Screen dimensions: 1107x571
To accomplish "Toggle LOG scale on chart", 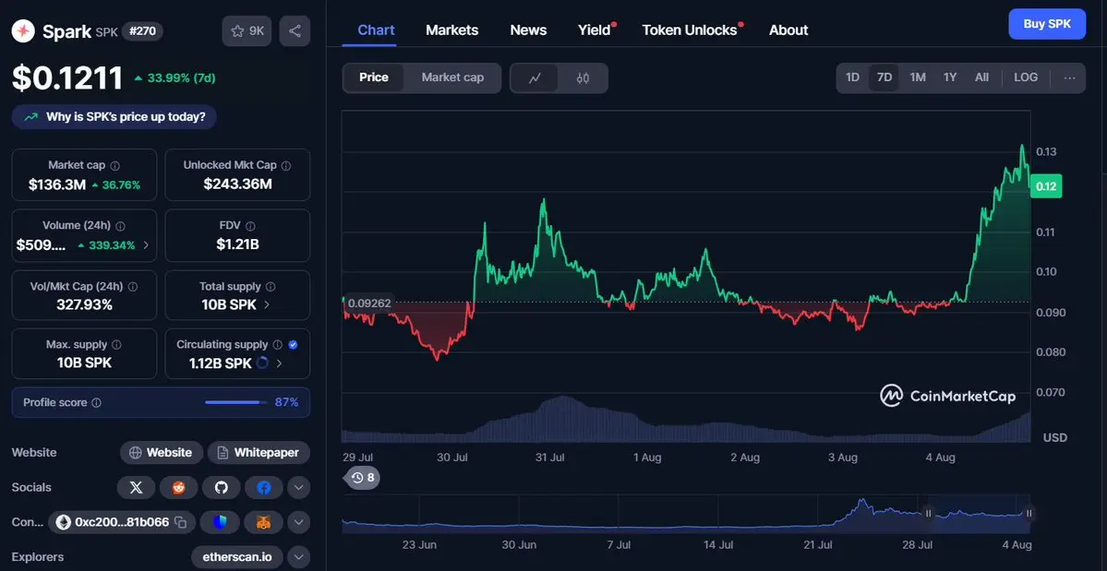I will click(1026, 77).
